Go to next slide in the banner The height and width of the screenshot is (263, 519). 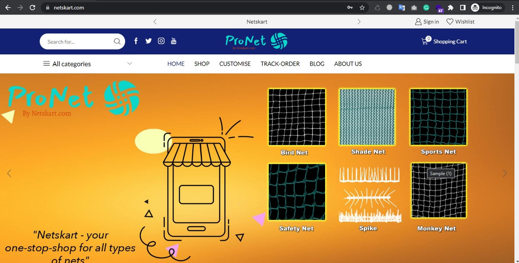pyautogui.click(x=505, y=173)
